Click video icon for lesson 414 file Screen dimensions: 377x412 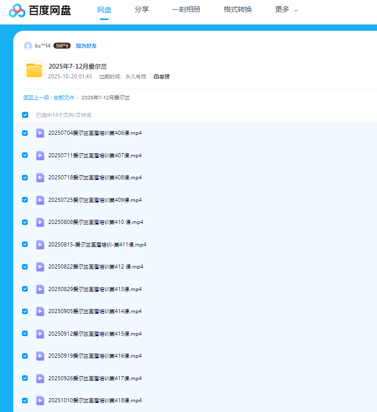point(40,312)
